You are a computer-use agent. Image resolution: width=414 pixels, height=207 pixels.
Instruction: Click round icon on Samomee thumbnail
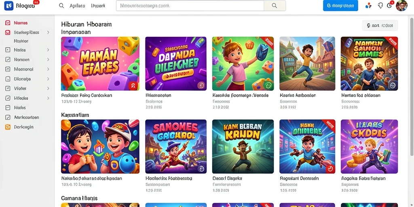[x=201, y=169]
